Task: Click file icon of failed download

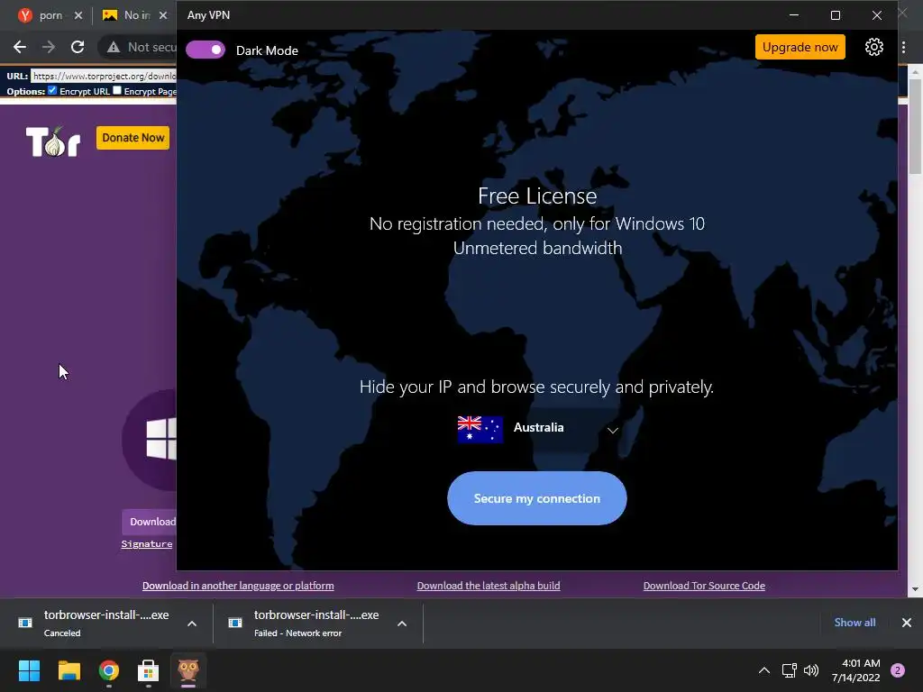Action: [235, 623]
